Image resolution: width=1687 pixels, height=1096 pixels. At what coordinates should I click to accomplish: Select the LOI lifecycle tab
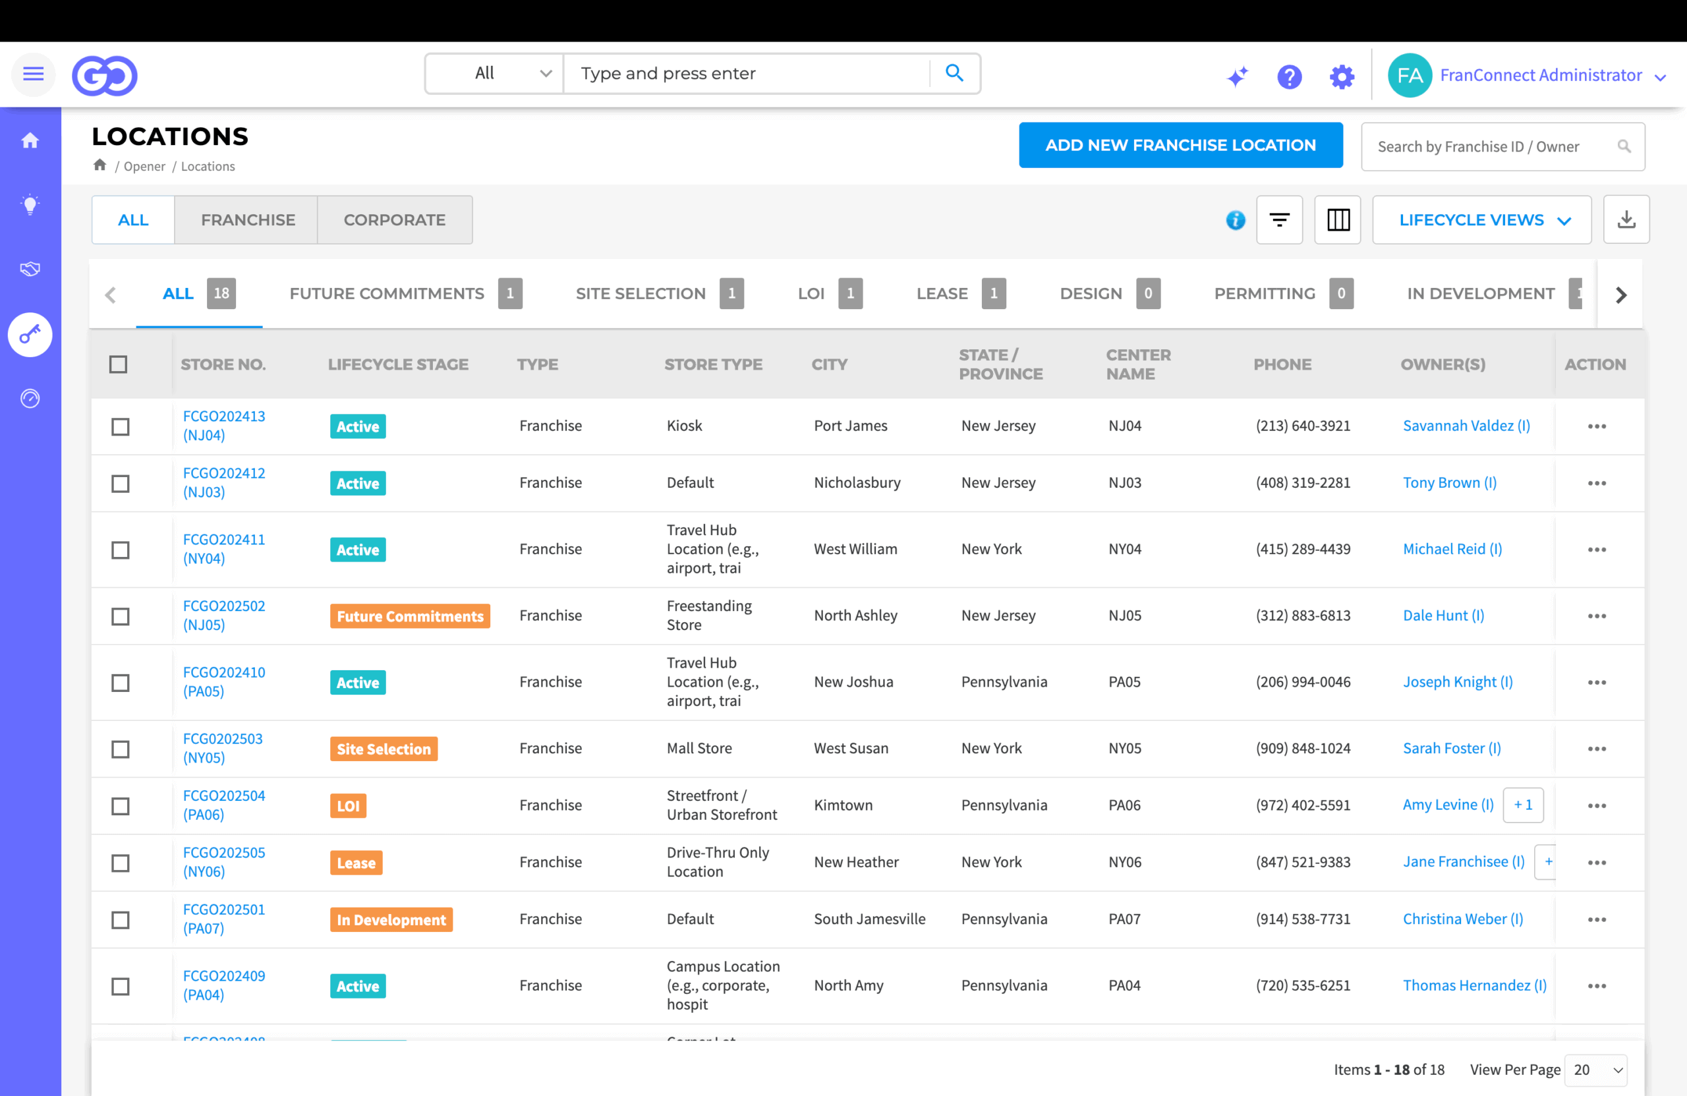click(830, 293)
